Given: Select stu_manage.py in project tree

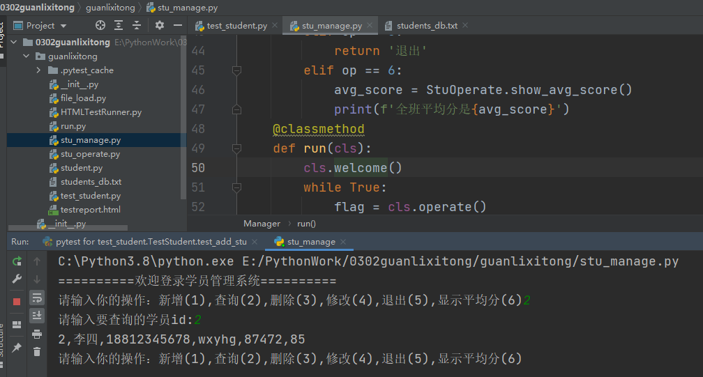Looking at the screenshot, I should pos(91,140).
